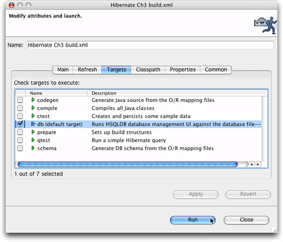Click the blue default-target icon beside db

point(33,124)
